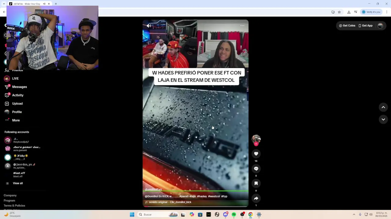Share the video with the arrow icon

coord(256,198)
